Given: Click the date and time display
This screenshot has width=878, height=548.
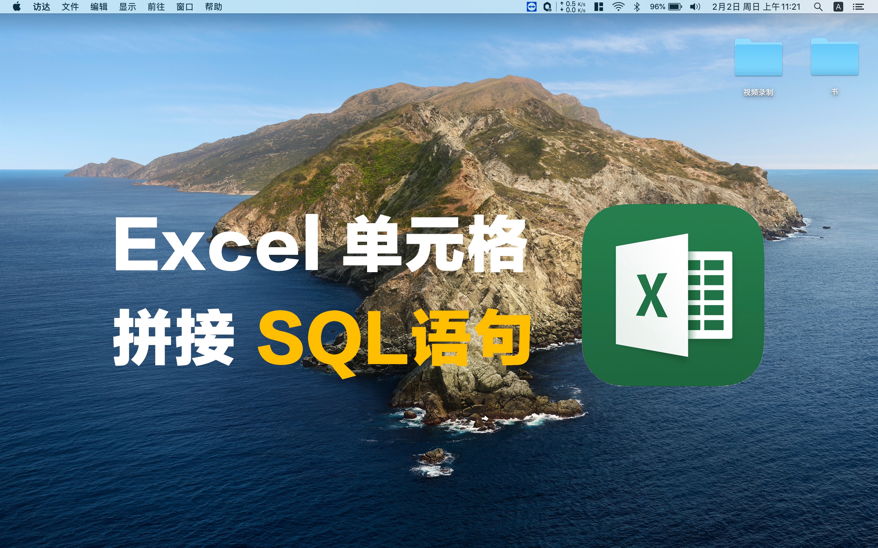Looking at the screenshot, I should pos(756,6).
